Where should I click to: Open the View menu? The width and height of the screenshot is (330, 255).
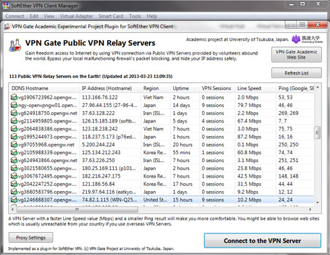tap(49, 16)
